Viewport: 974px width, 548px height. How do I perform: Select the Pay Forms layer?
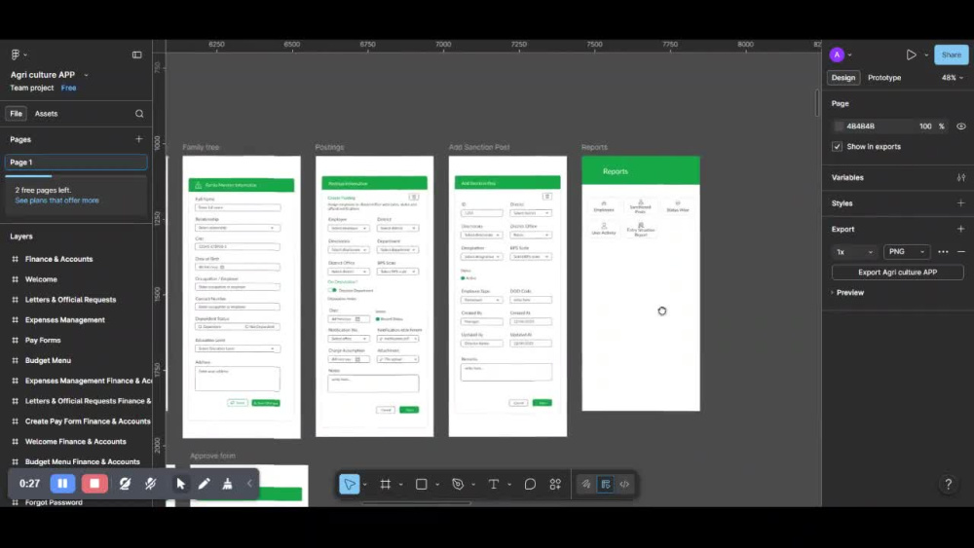(43, 340)
